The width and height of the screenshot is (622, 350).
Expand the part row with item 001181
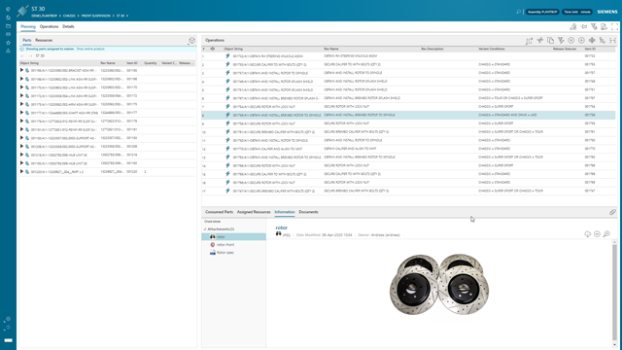21,129
